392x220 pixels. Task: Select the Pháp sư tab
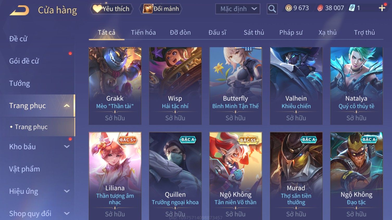pyautogui.click(x=291, y=33)
